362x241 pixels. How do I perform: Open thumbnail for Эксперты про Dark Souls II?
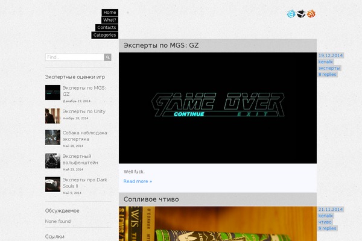(x=52, y=184)
